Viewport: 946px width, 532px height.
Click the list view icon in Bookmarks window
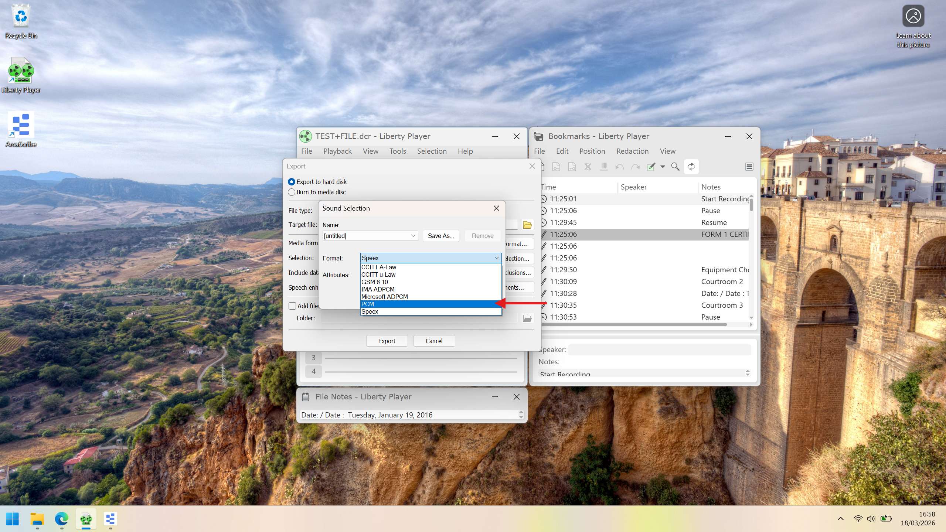(749, 167)
